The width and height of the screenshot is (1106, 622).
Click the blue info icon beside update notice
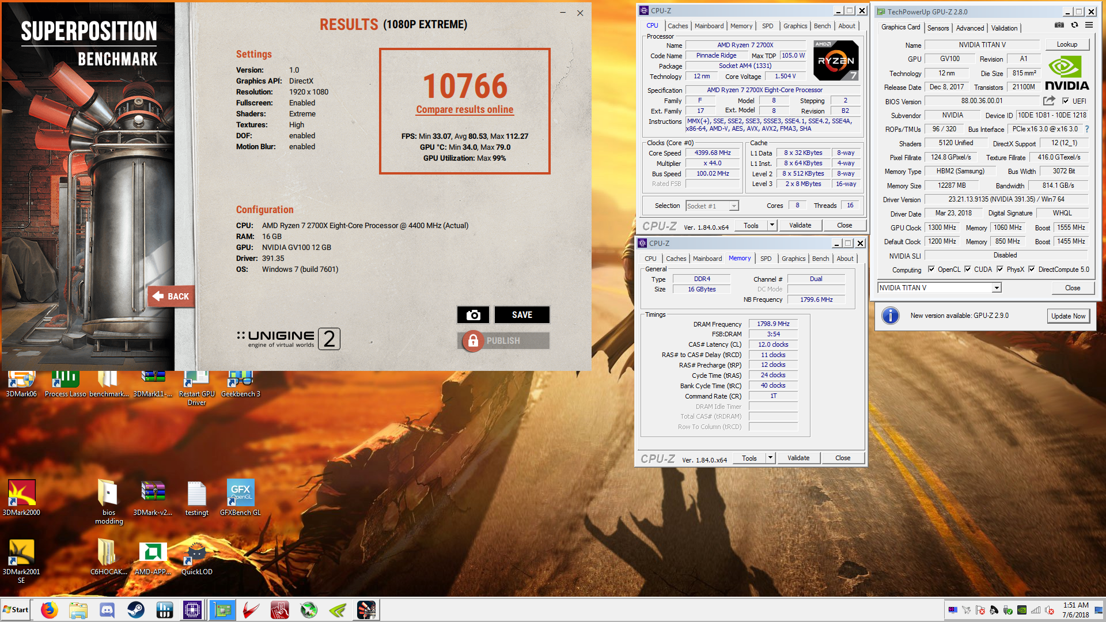pyautogui.click(x=891, y=316)
